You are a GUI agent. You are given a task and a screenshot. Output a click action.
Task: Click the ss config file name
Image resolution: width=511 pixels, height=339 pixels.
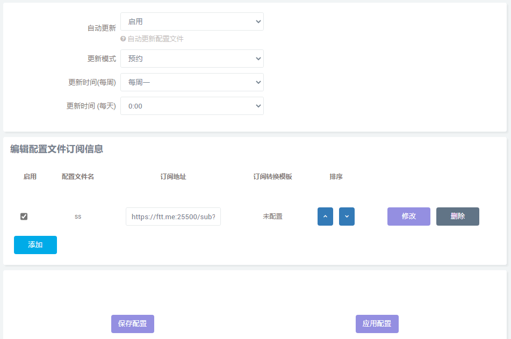click(78, 217)
